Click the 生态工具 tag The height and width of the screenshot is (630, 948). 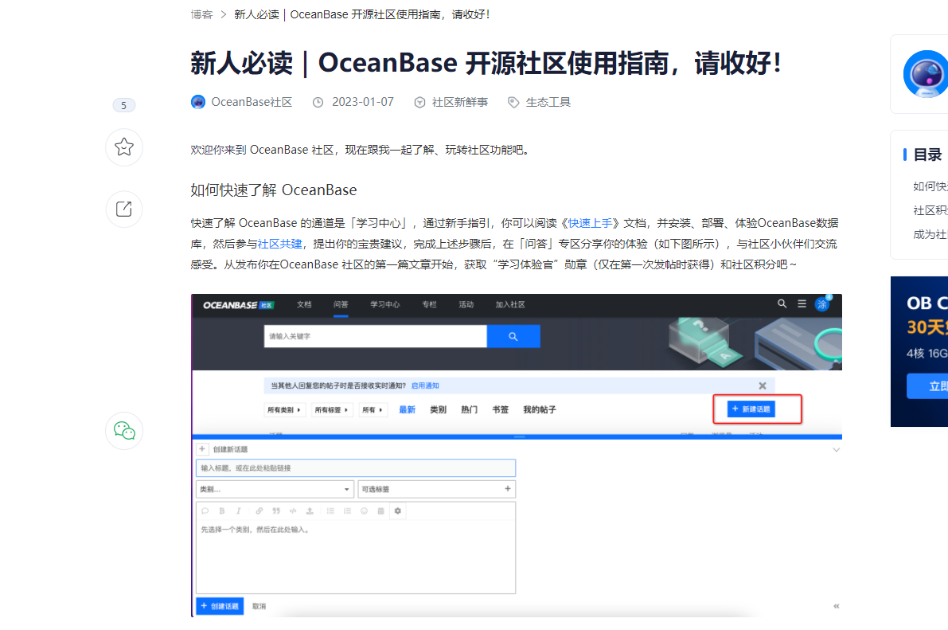point(548,102)
